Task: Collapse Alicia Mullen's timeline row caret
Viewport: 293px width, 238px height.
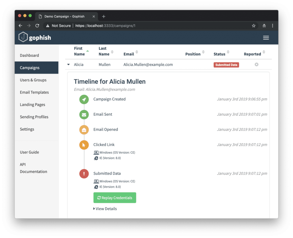Action: (x=68, y=65)
